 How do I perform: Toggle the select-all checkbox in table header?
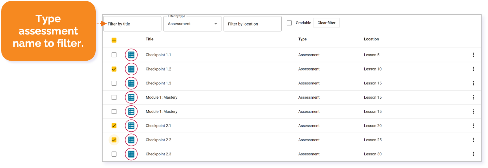tap(114, 40)
